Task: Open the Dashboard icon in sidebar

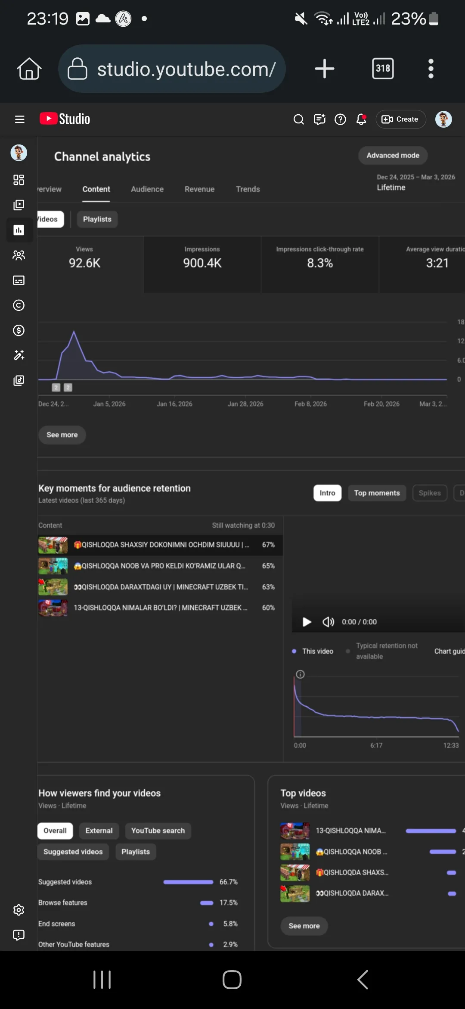Action: point(19,180)
